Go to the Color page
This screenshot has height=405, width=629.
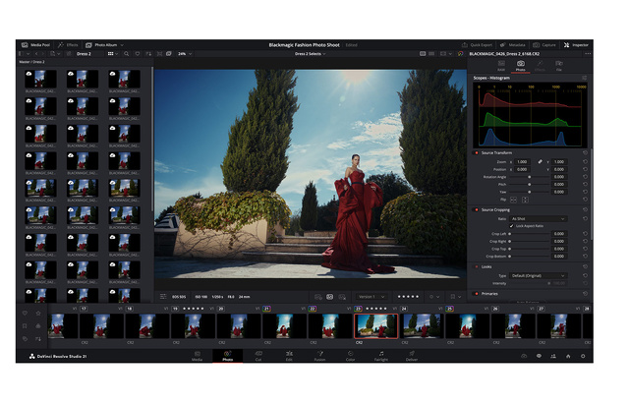click(350, 356)
